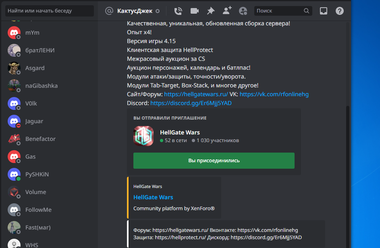Start a video call
The height and width of the screenshot is (248, 380).
[194, 11]
